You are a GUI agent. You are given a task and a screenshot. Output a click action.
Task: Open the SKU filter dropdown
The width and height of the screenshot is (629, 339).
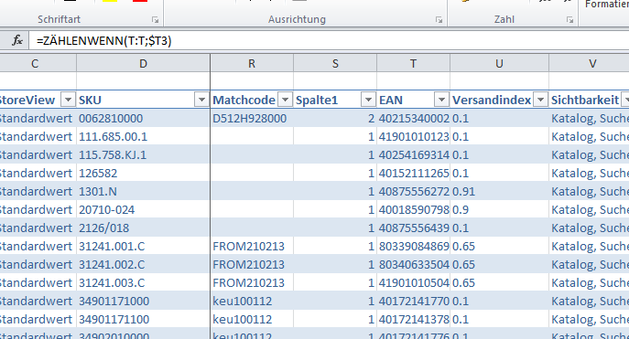[201, 100]
